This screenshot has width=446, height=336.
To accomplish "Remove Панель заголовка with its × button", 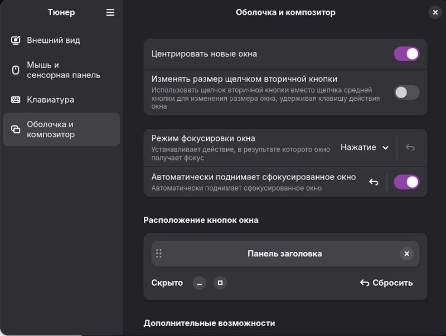I will click(407, 253).
